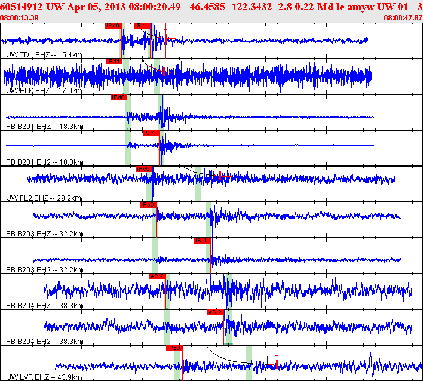Click the eS 2 pick flag on PB B204 EH2
423x381 pixels.
(216, 312)
